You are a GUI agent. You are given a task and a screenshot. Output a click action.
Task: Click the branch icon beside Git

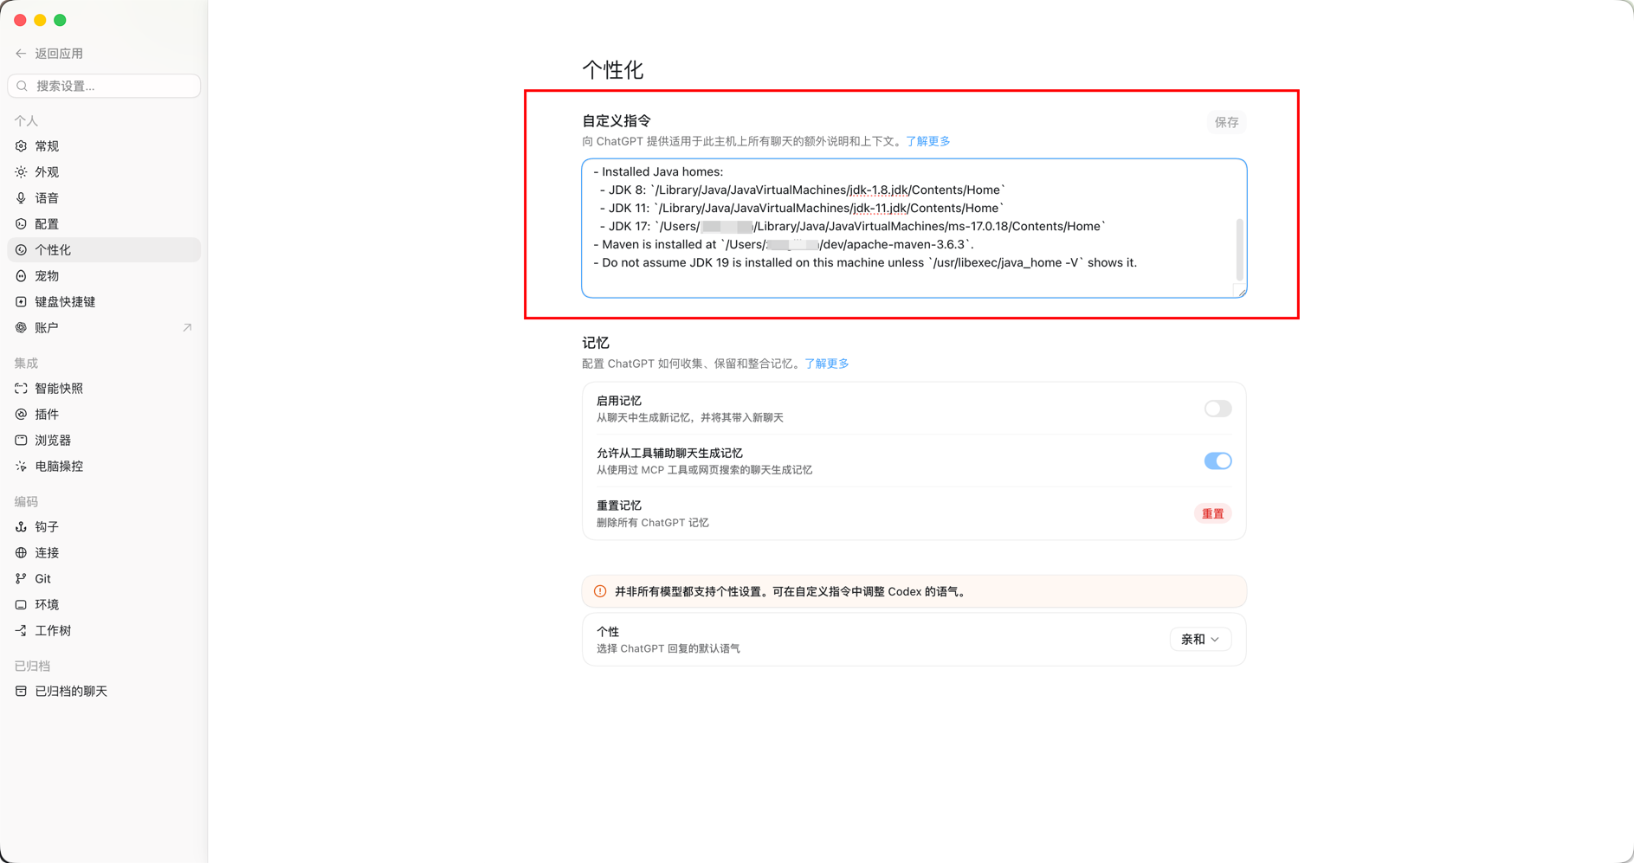21,579
